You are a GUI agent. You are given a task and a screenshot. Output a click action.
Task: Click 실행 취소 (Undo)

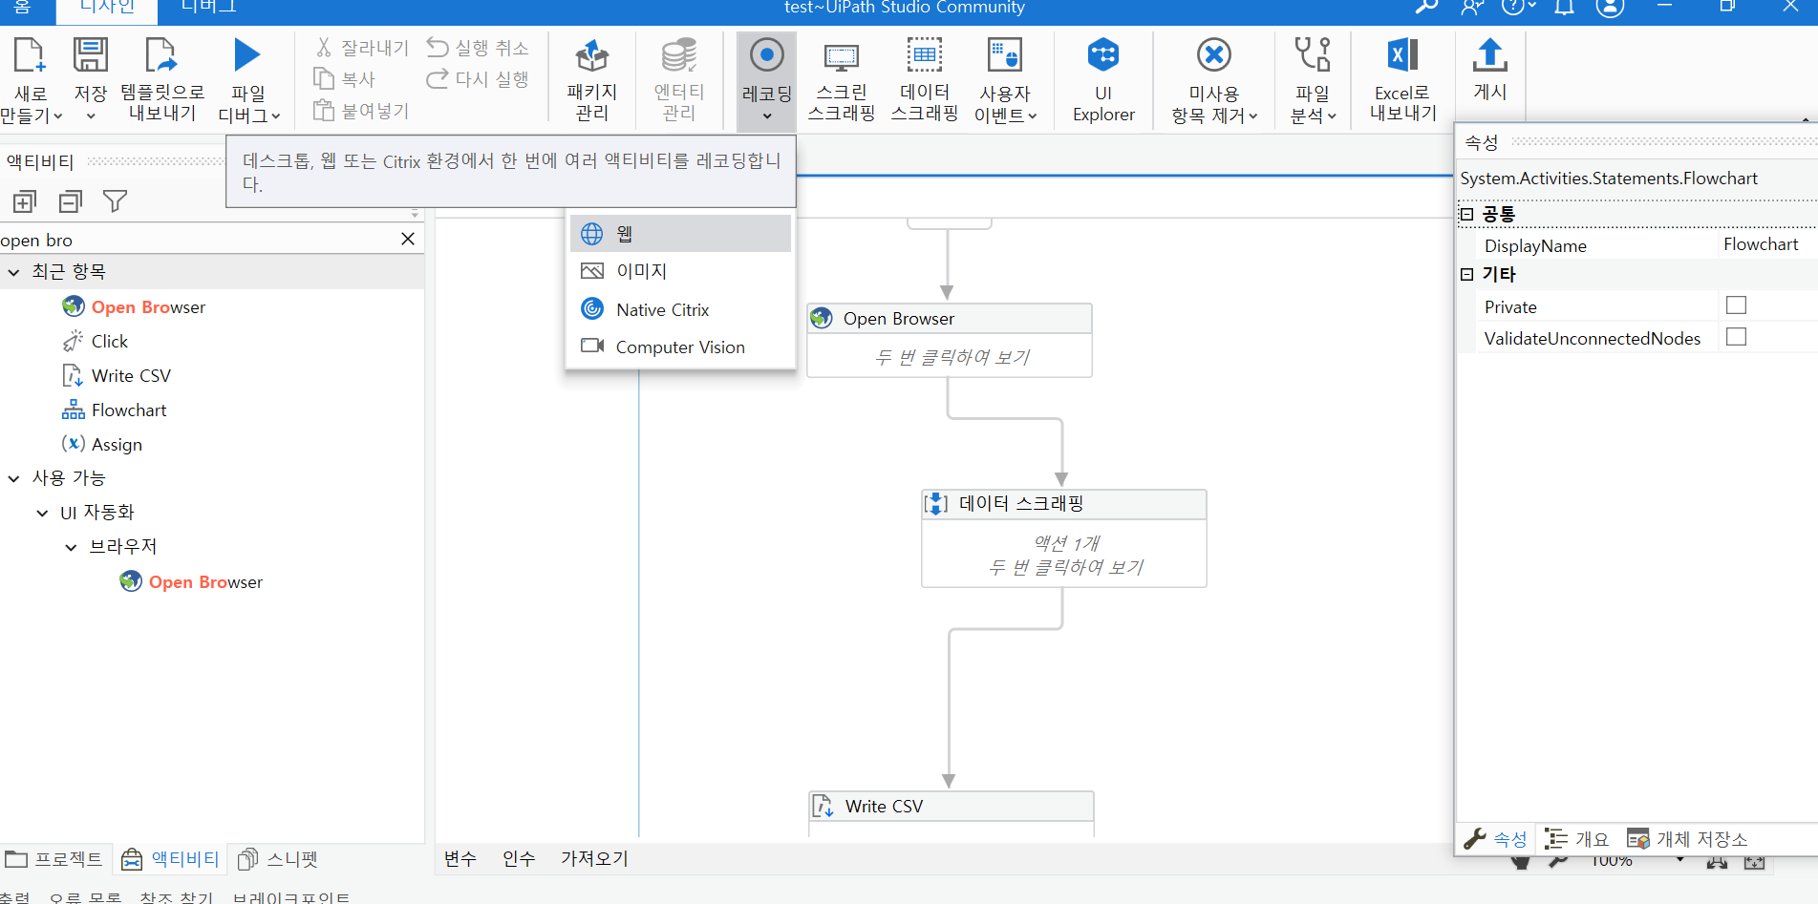point(478,48)
